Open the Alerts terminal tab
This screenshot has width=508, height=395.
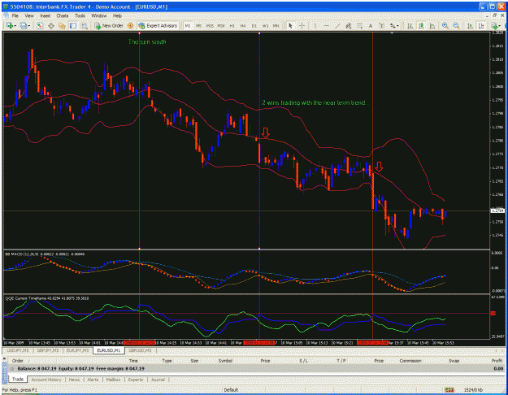point(93,380)
